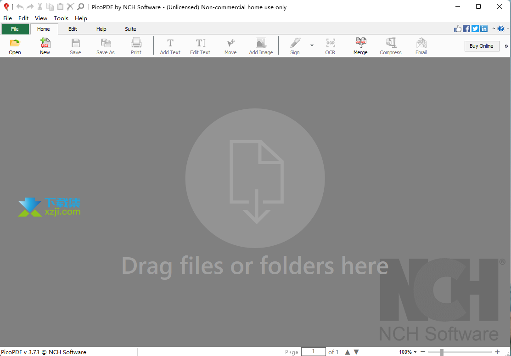Share on Twitter icon
The height and width of the screenshot is (356, 511).
click(x=475, y=28)
